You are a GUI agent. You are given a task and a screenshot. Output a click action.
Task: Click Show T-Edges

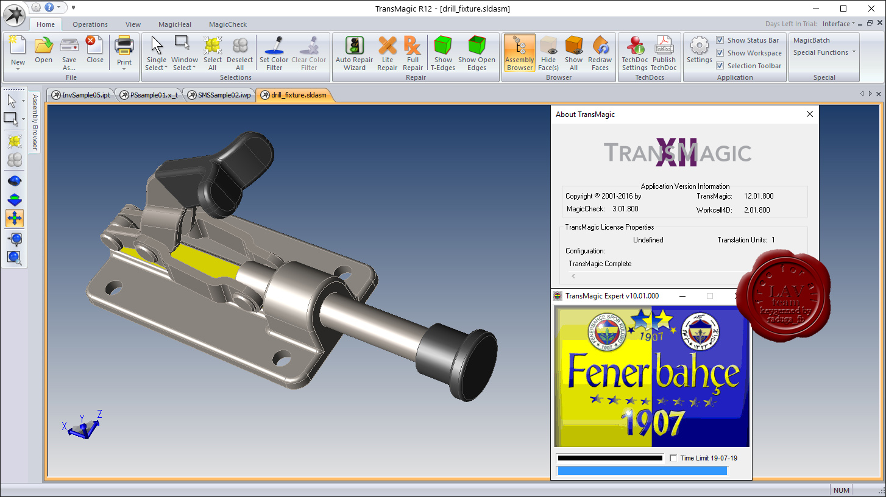pyautogui.click(x=443, y=53)
